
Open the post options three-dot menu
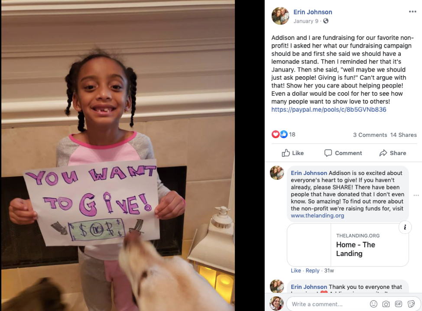tap(412, 12)
